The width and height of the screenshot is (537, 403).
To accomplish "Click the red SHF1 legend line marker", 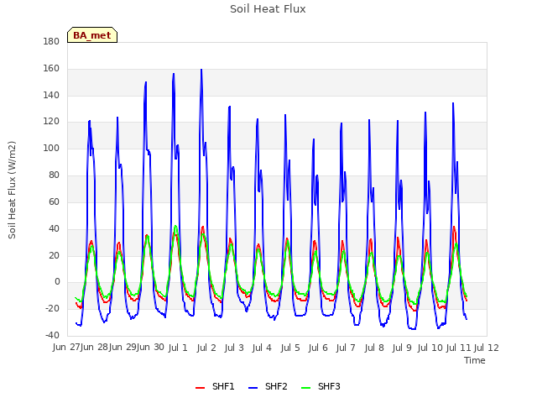I will tap(200, 388).
